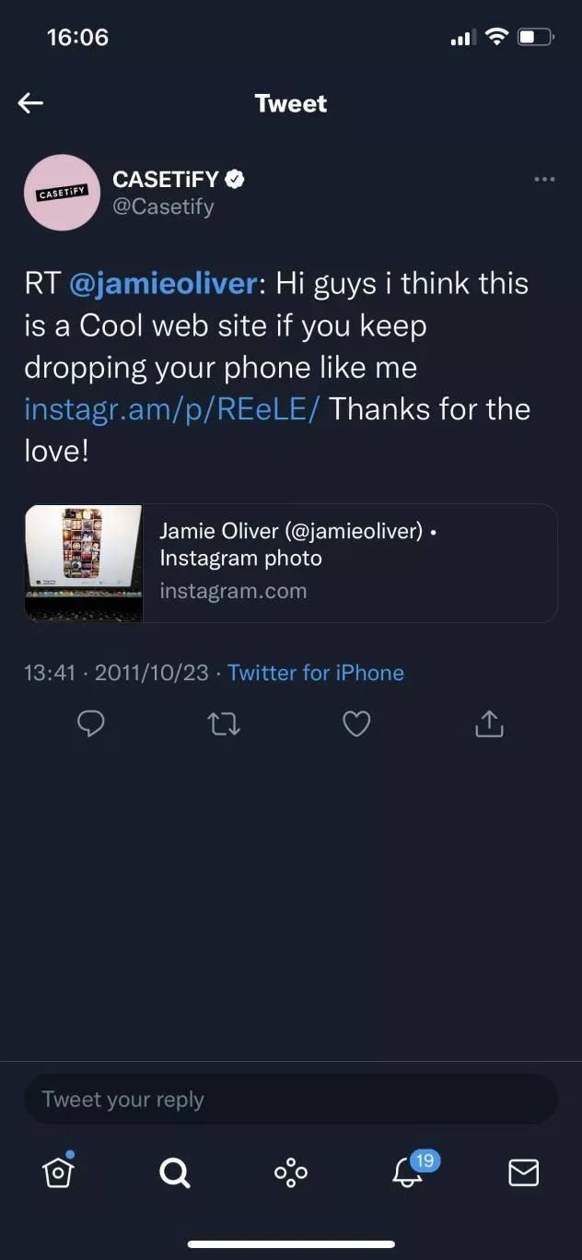Open the @jamieoliver mention link
The height and width of the screenshot is (1260, 582).
coord(163,283)
